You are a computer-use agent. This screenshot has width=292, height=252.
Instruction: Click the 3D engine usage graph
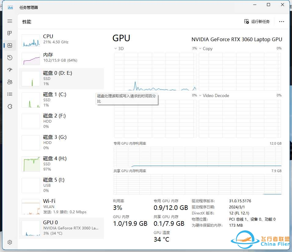pyautogui.click(x=155, y=72)
